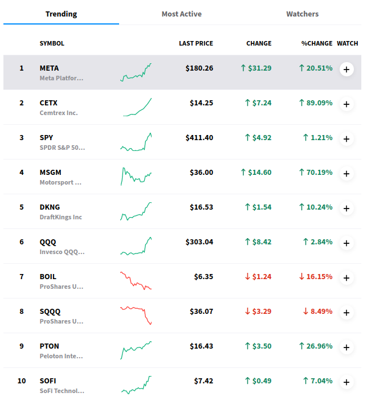The height and width of the screenshot is (413, 367).
Task: Click the plus watch icon for CETX
Action: (x=346, y=104)
